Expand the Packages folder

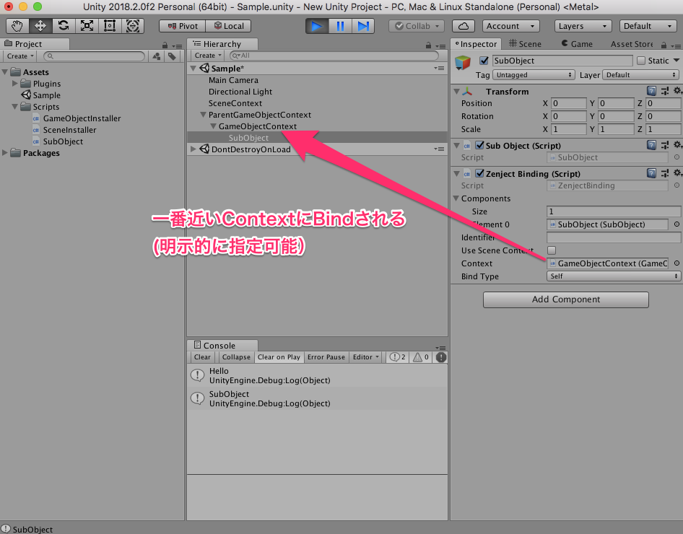tap(5, 152)
